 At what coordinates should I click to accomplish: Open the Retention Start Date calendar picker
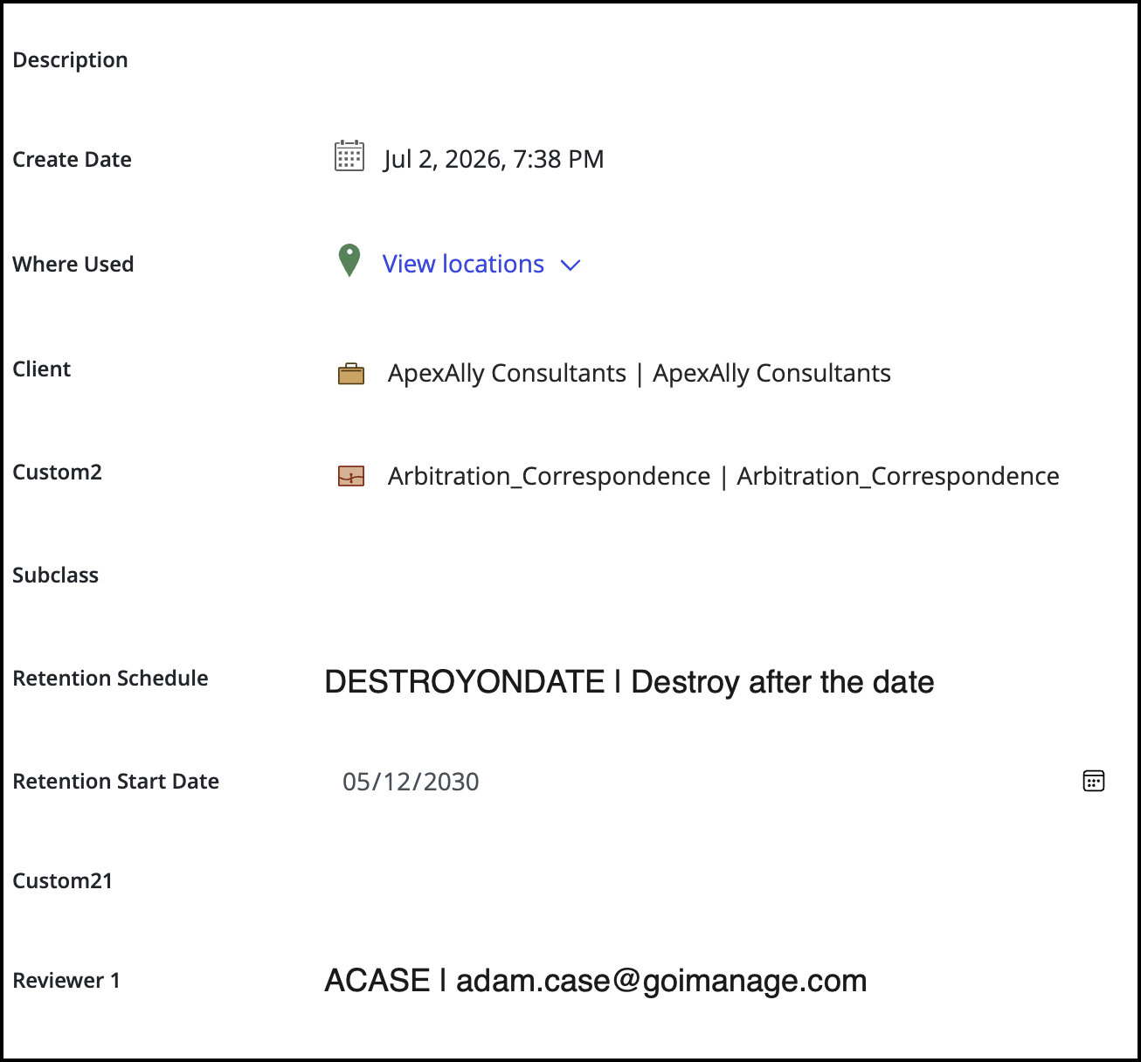1094,781
